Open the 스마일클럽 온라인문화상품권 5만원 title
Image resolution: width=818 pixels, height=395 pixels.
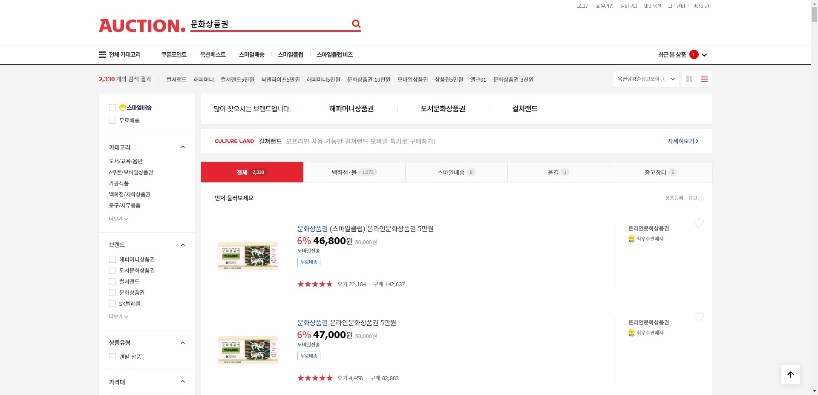365,229
